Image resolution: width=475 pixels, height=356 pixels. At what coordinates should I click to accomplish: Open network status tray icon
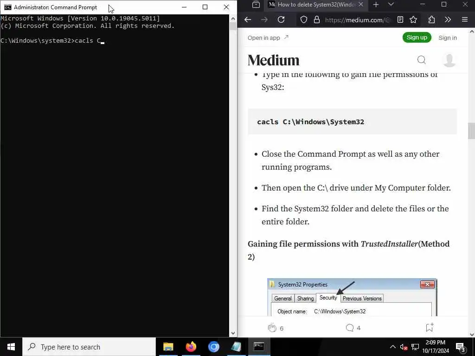pyautogui.click(x=415, y=347)
